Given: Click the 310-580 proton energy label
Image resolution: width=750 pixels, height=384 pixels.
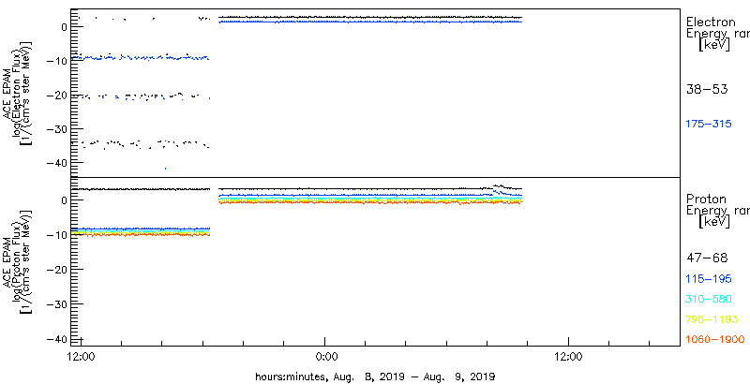Looking at the screenshot, I should pos(709,300).
